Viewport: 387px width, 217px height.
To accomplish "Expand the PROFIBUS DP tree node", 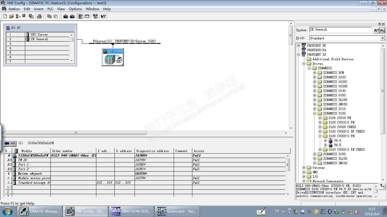I will [298, 45].
